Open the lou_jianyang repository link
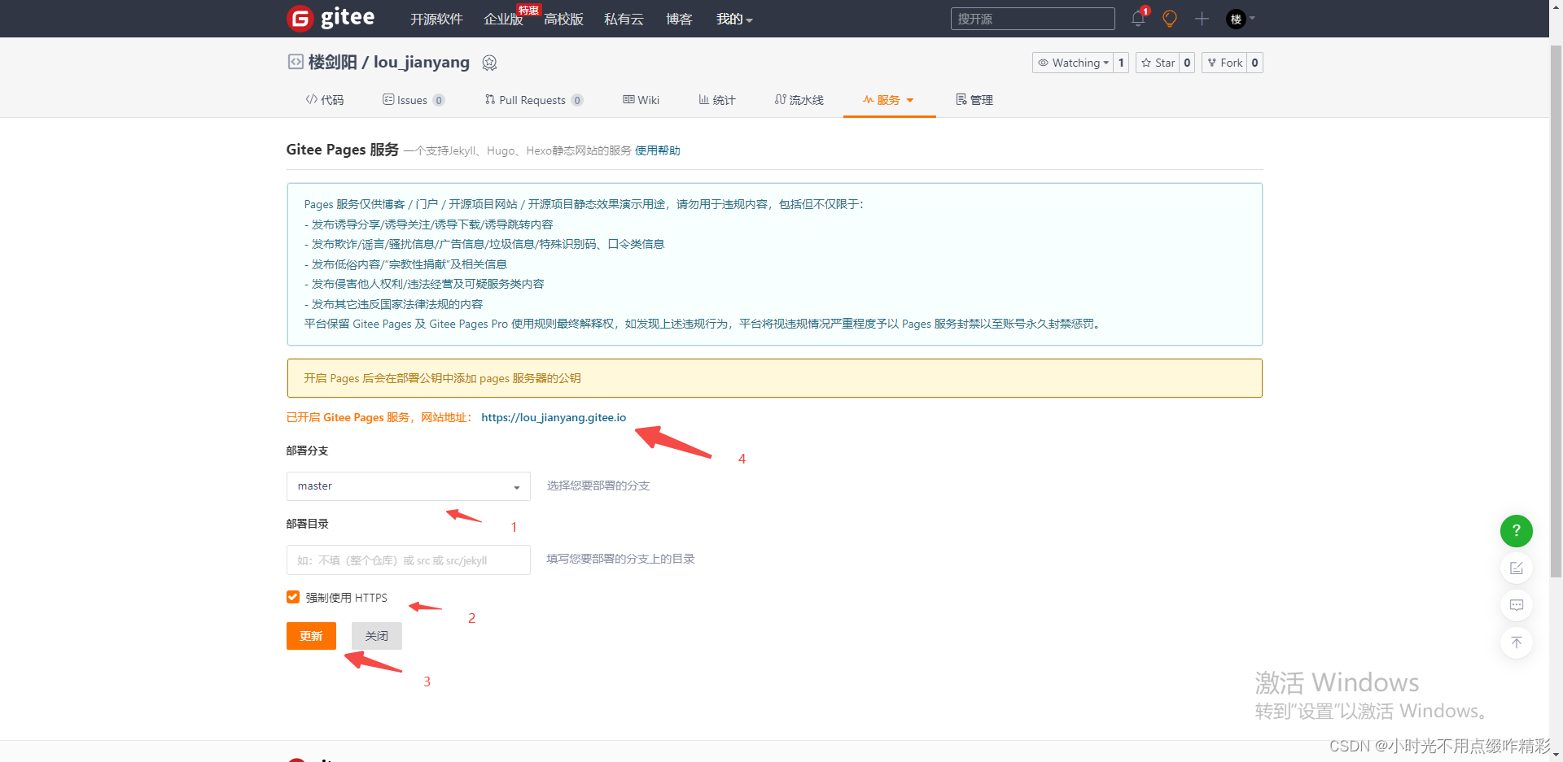Screen dimensions: 1563x762 [422, 62]
